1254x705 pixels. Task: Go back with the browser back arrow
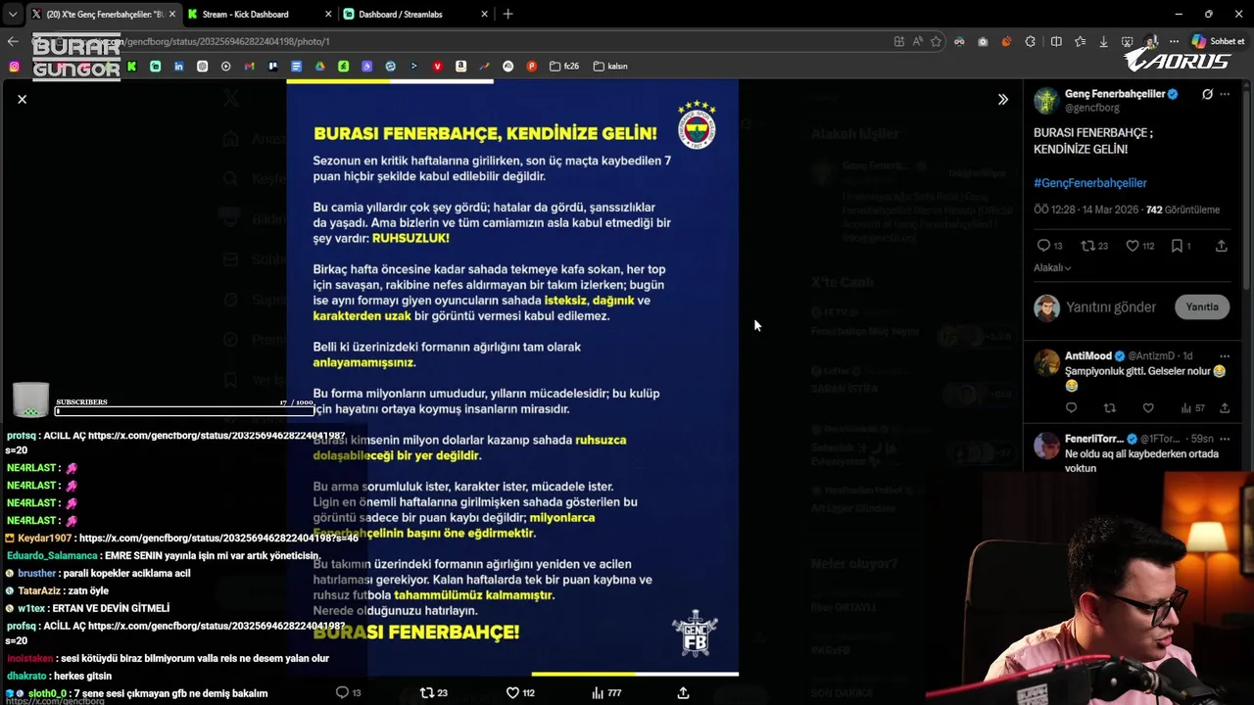coord(12,41)
